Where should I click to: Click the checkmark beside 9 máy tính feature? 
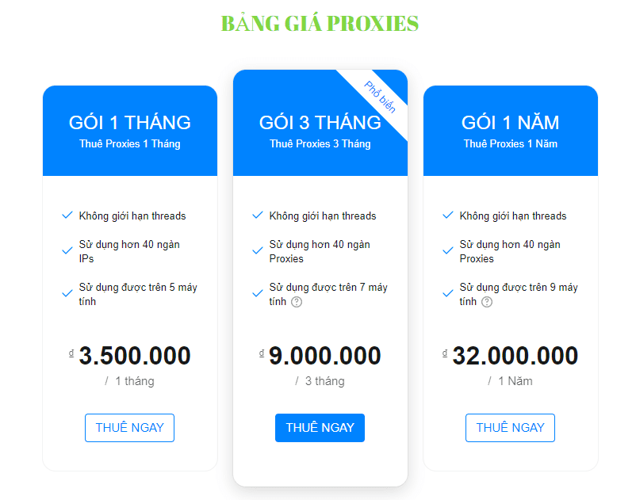(x=448, y=294)
